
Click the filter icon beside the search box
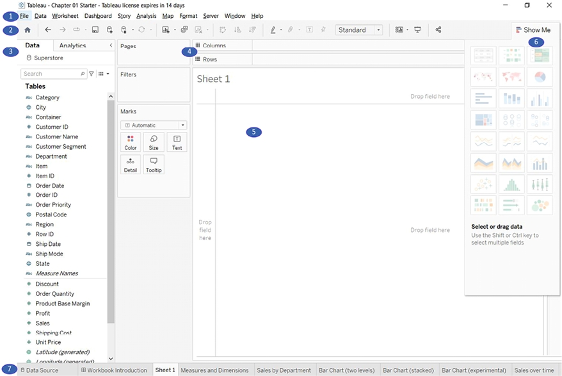point(92,74)
